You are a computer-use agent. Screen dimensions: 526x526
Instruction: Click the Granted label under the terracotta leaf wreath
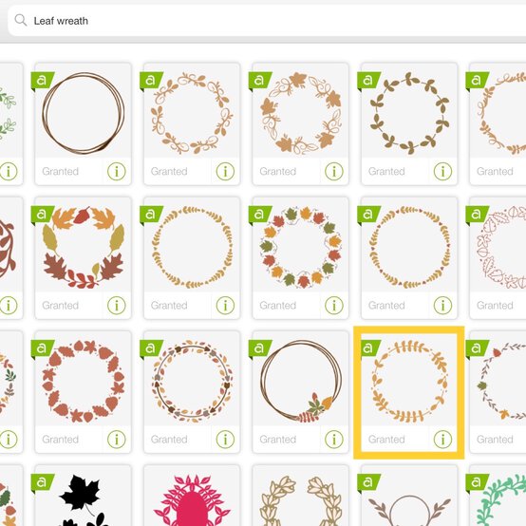pyautogui.click(x=61, y=439)
